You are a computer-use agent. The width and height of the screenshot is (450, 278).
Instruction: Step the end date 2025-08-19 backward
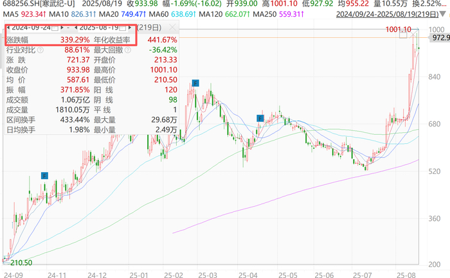coord(76,28)
